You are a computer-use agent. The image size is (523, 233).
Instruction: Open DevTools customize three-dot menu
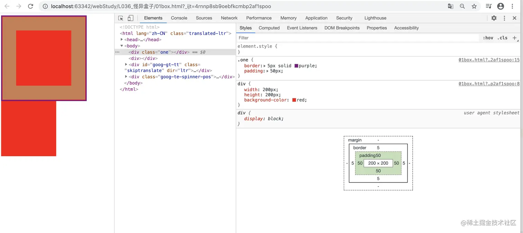coord(504,18)
